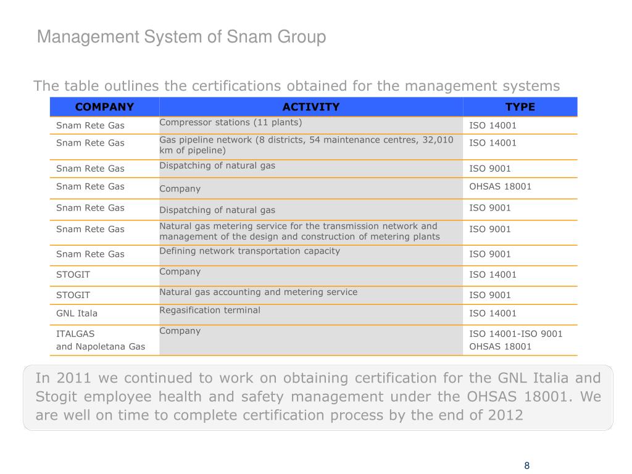Click 'Natural gas metering service for the transmission' cell

(x=299, y=231)
